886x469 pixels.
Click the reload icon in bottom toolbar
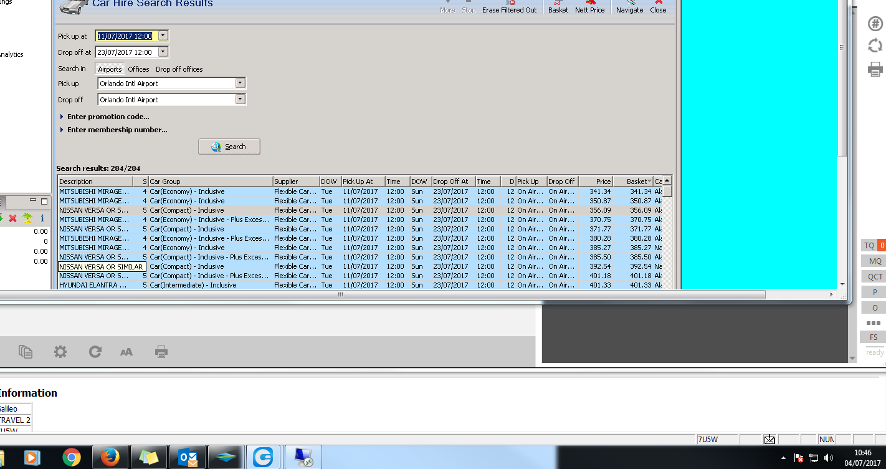click(95, 352)
